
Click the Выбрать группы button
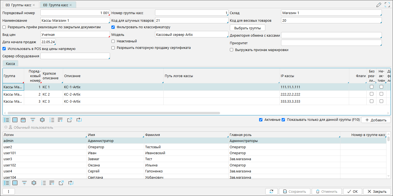point(247,28)
